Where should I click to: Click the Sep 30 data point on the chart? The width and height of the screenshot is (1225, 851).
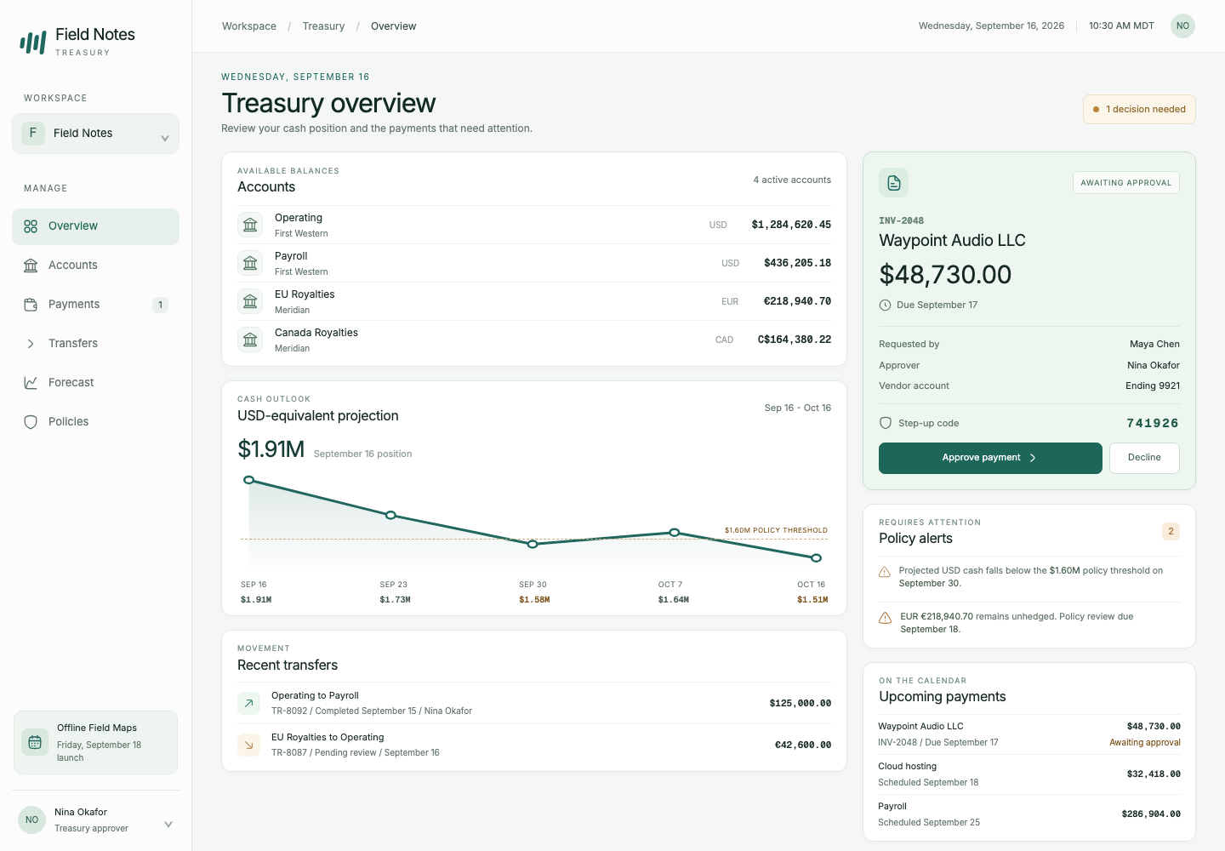533,544
